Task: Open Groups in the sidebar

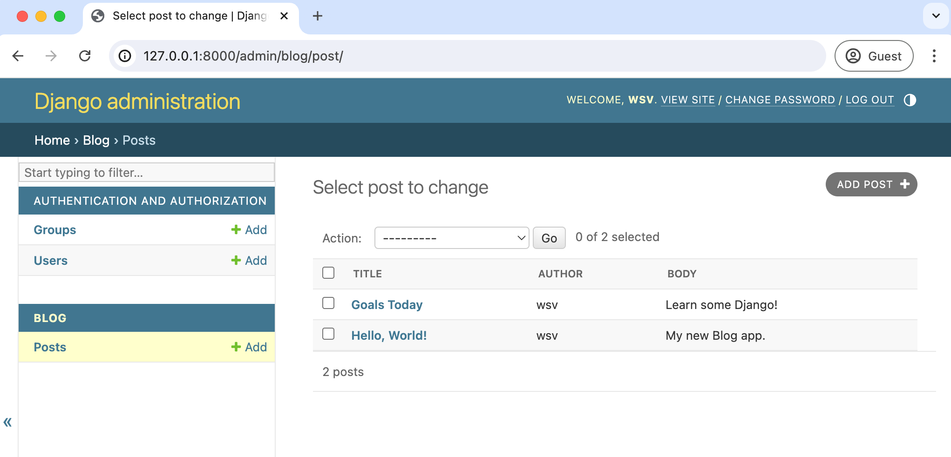Action: coord(54,230)
